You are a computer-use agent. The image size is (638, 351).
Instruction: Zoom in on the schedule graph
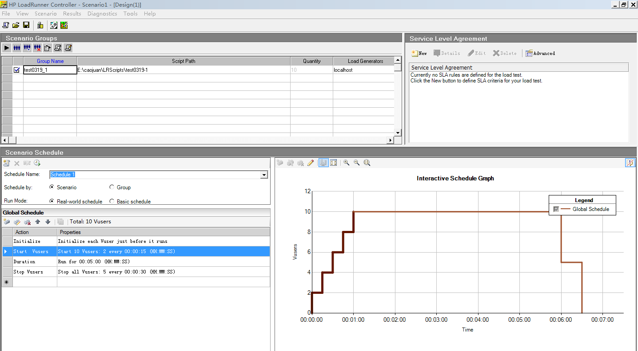point(347,163)
